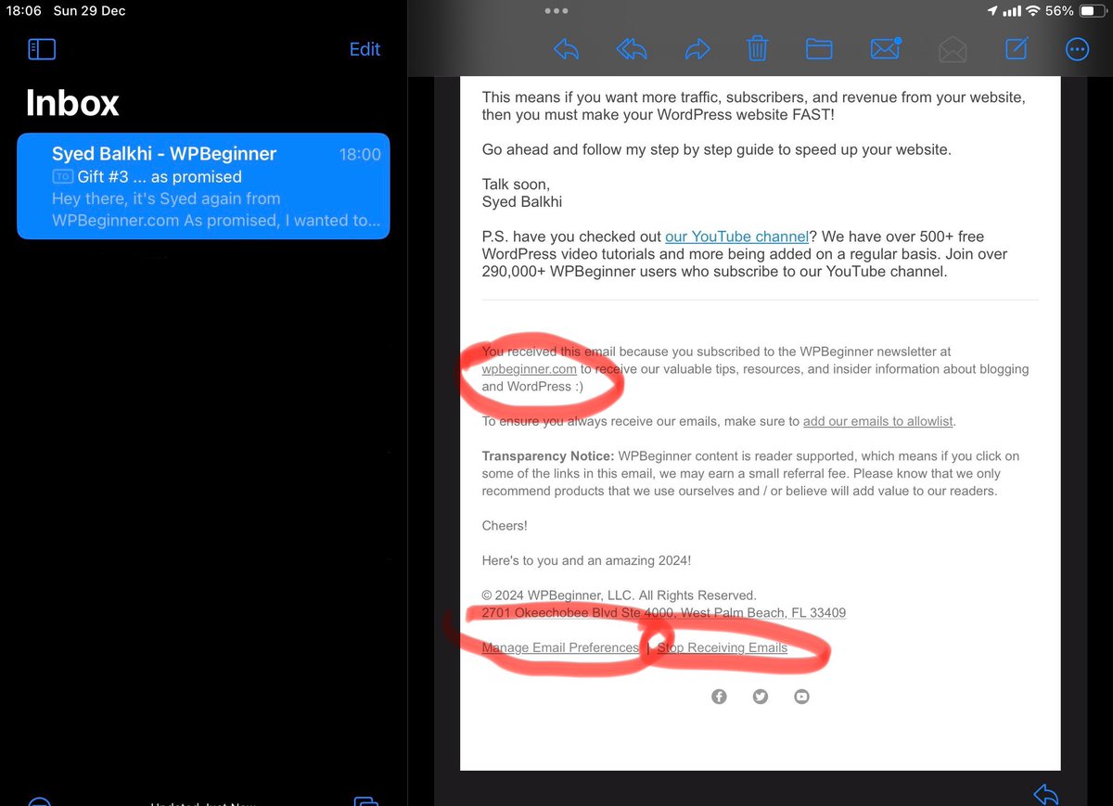Visit the wpbeginner.com link

point(529,369)
